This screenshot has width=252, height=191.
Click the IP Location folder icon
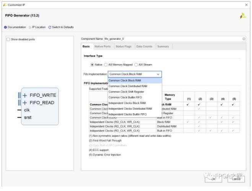point(30,27)
